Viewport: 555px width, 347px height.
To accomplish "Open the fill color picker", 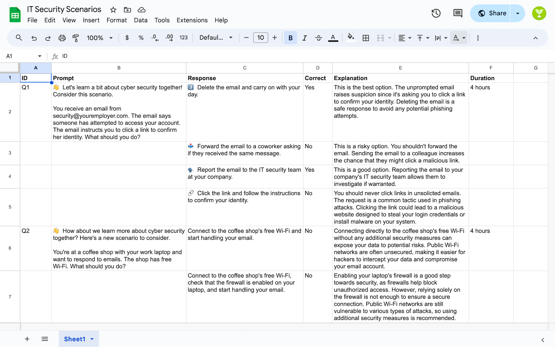I will [x=351, y=38].
